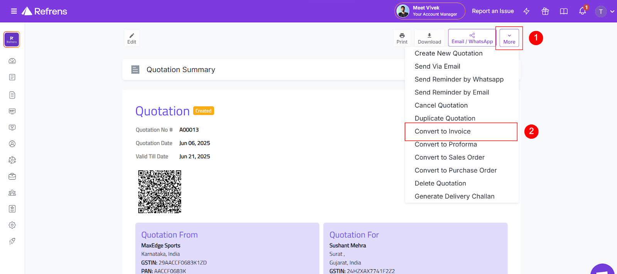Open the monitor screen icon in sidebar
The width and height of the screenshot is (617, 274).
(x=12, y=127)
